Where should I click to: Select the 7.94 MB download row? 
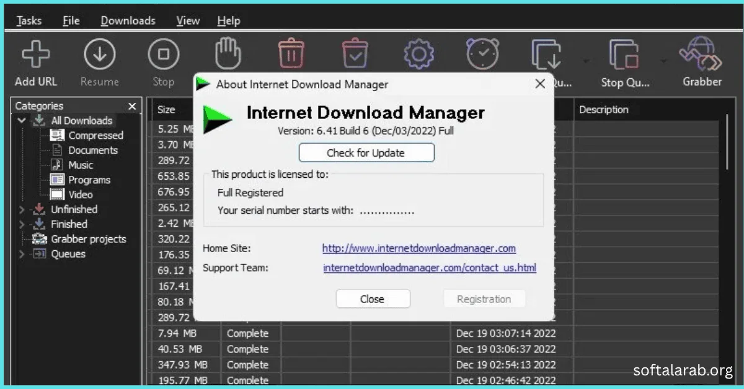[435, 333]
